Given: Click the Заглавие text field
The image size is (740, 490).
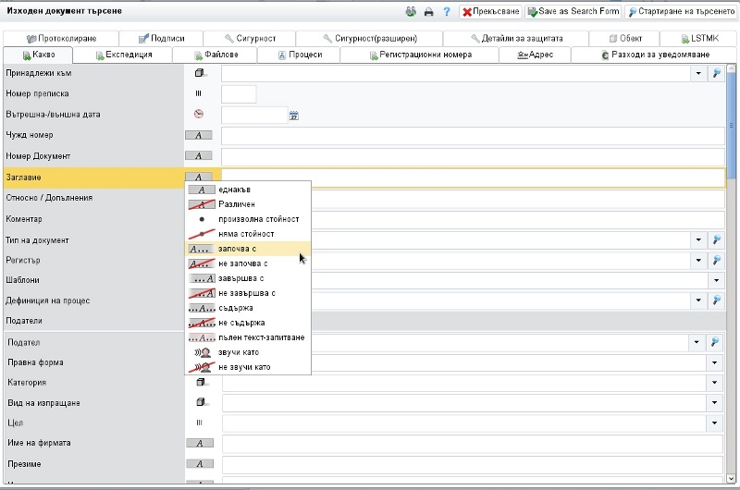Looking at the screenshot, I should tap(473, 178).
